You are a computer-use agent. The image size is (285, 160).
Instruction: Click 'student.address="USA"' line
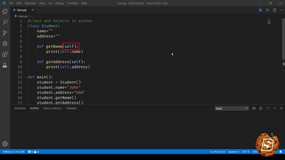point(61,92)
